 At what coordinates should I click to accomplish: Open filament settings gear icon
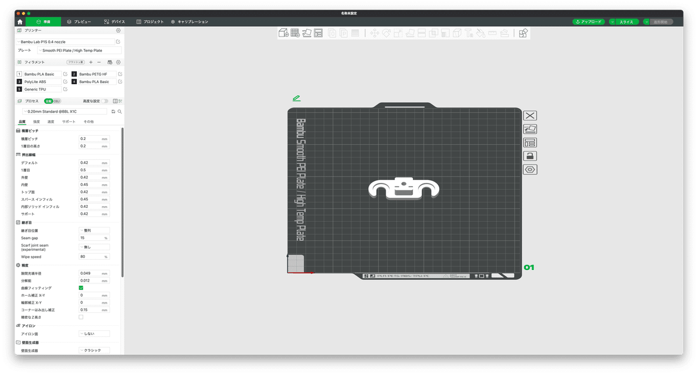(x=119, y=62)
